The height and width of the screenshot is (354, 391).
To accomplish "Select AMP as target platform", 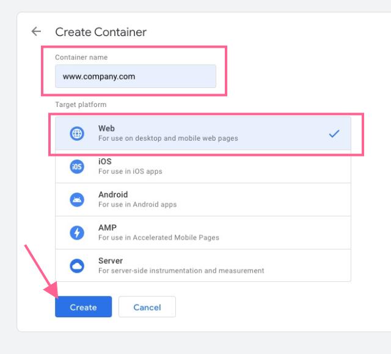I will (203, 233).
